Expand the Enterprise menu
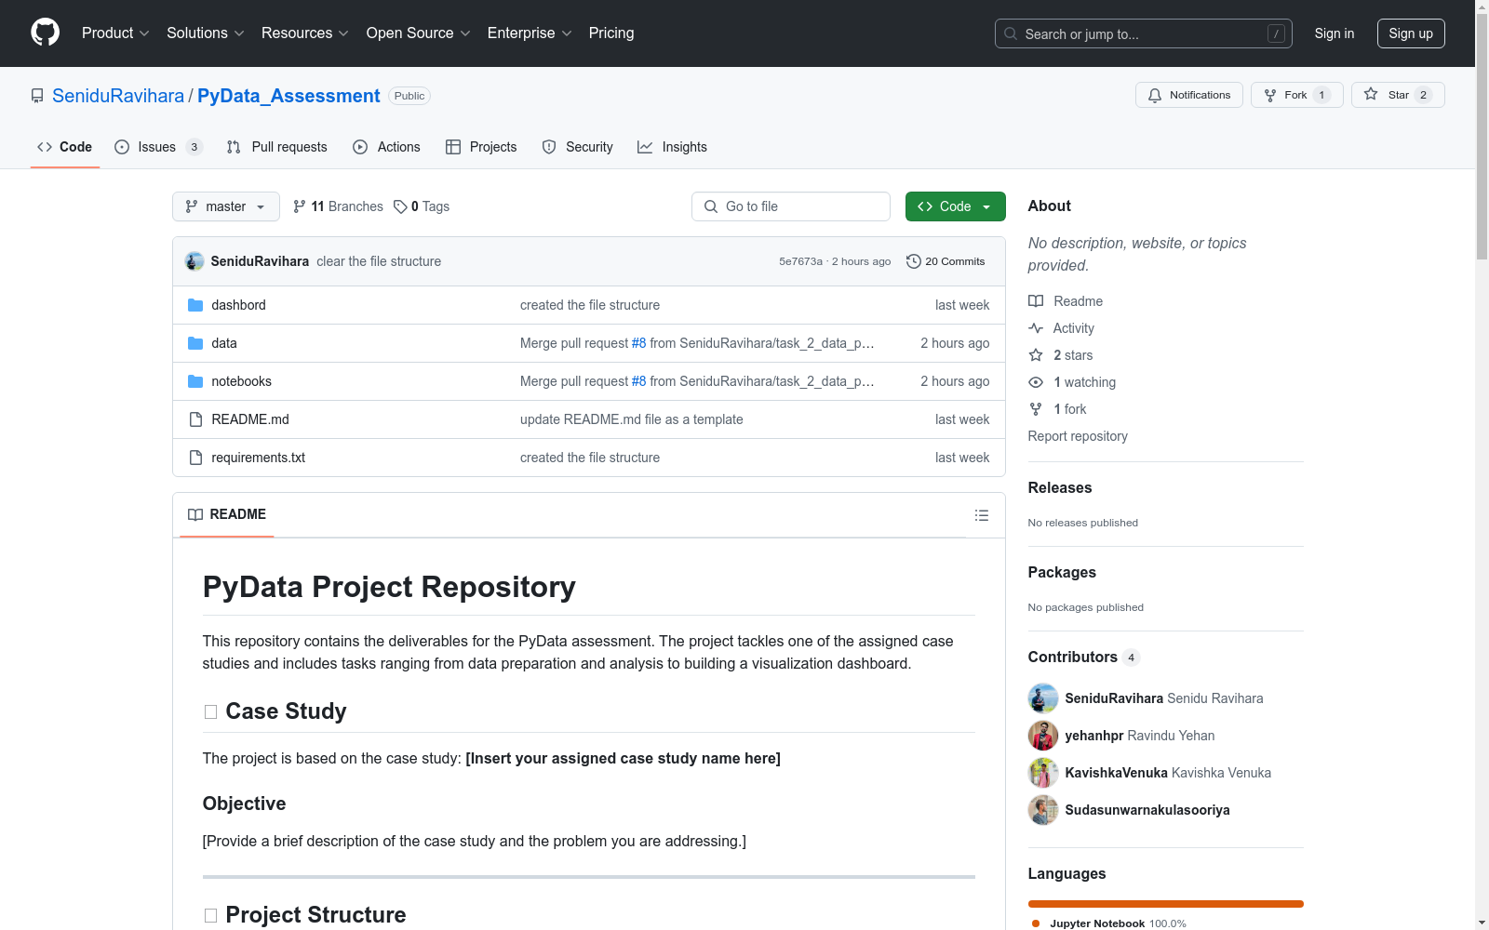 [530, 33]
